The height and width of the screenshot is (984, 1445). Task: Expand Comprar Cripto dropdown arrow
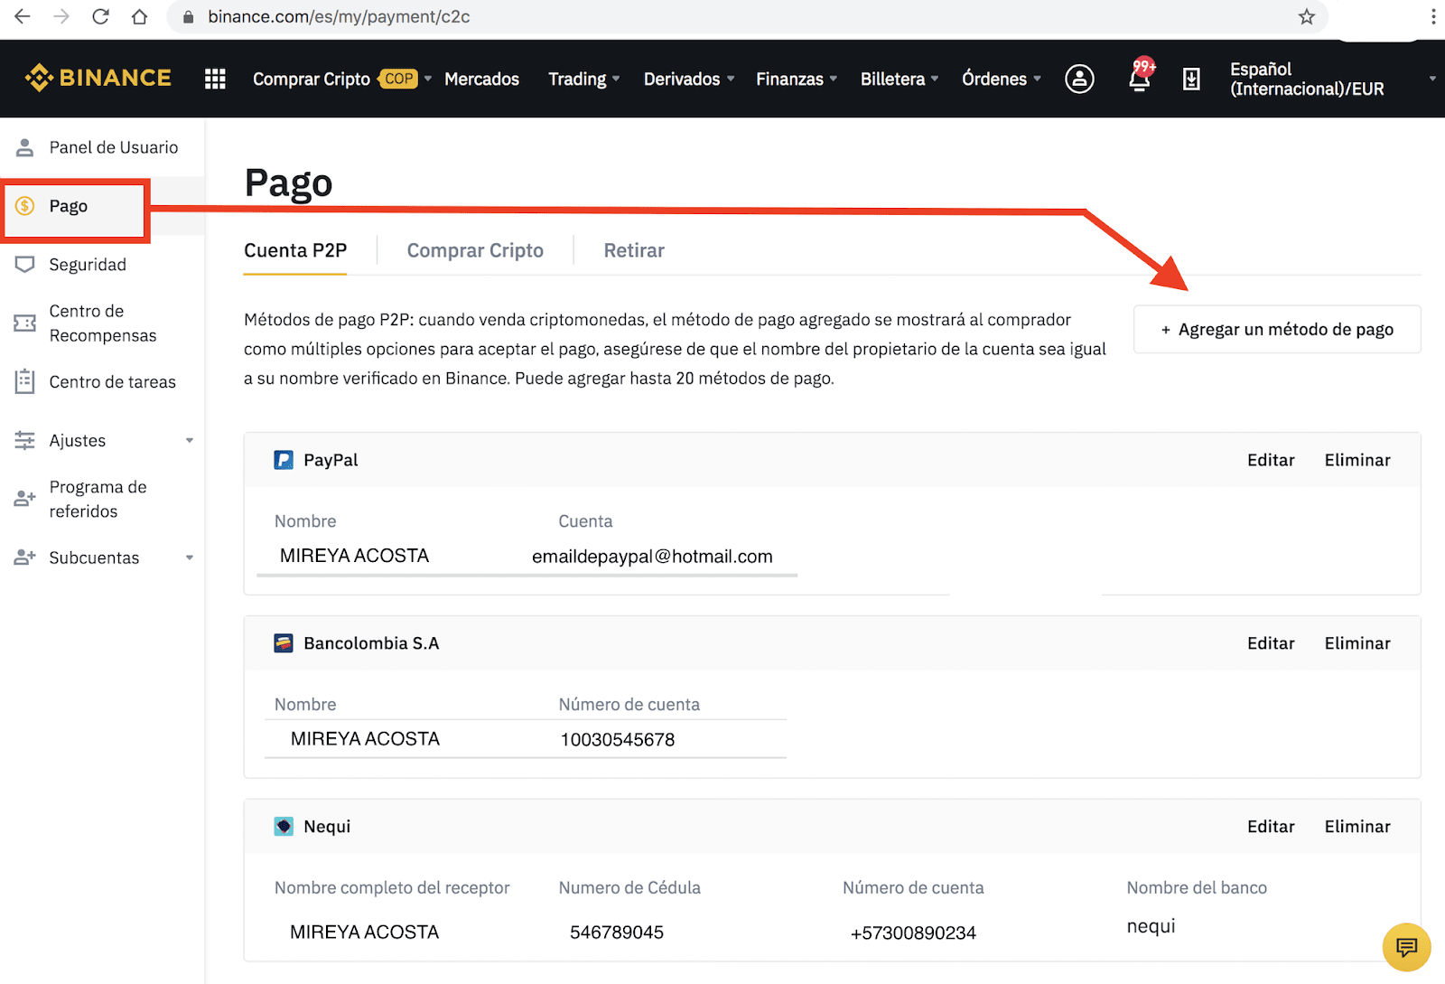[x=428, y=79]
